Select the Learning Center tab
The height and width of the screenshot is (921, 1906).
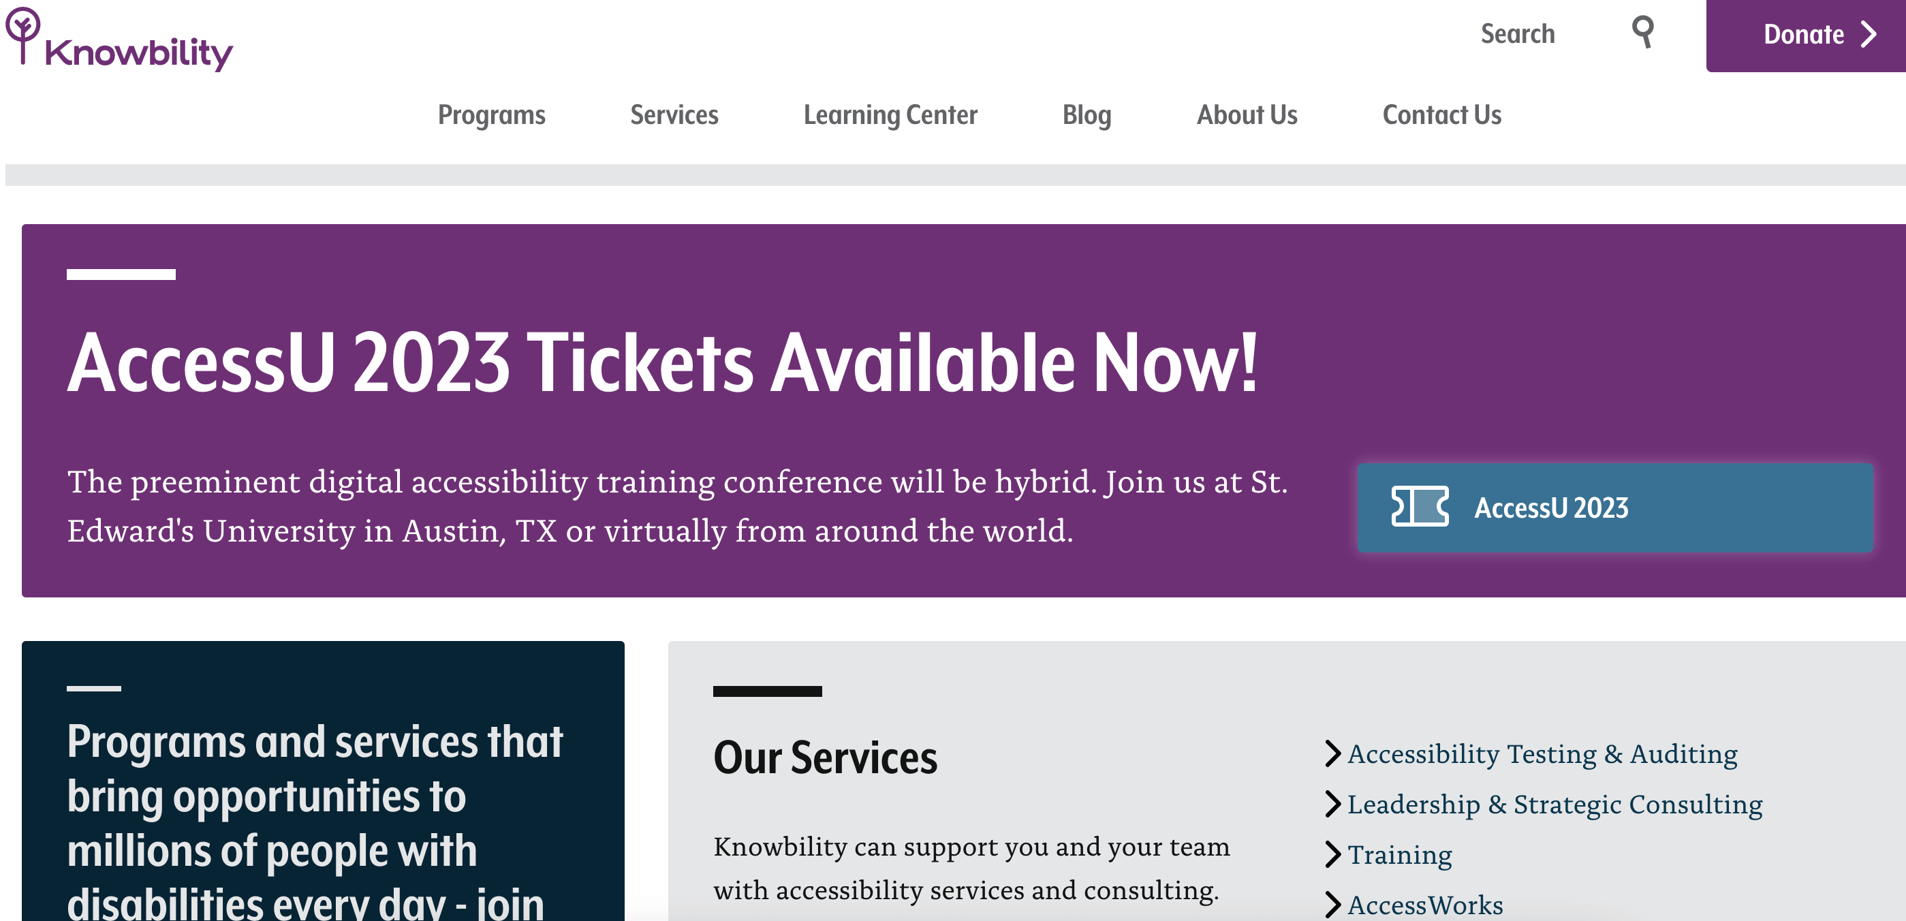pyautogui.click(x=891, y=114)
